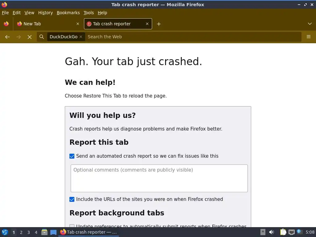Open the file manager taskbar icon

point(44,232)
